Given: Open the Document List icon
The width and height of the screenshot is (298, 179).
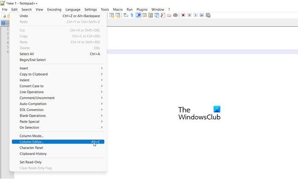Looking at the screenshot, I should point(157,15).
